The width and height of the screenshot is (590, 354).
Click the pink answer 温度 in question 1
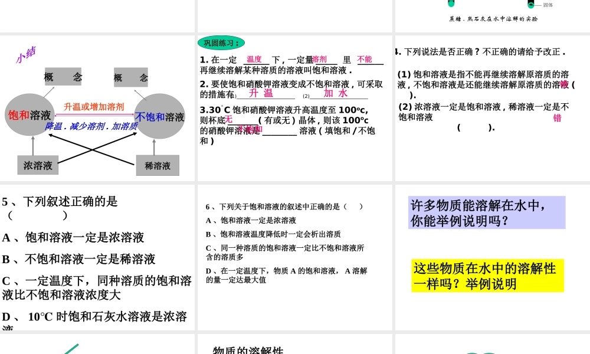pos(254,59)
